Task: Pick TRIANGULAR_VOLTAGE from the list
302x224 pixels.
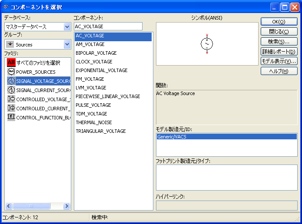Action: coord(100,131)
